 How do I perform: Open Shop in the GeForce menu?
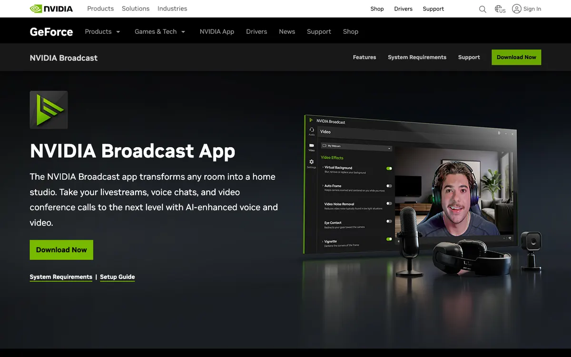(x=351, y=31)
